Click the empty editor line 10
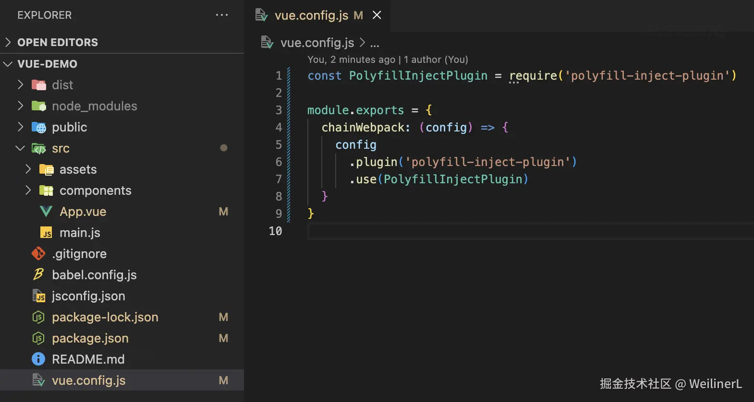Screen dimensions: 754x402 531,231
